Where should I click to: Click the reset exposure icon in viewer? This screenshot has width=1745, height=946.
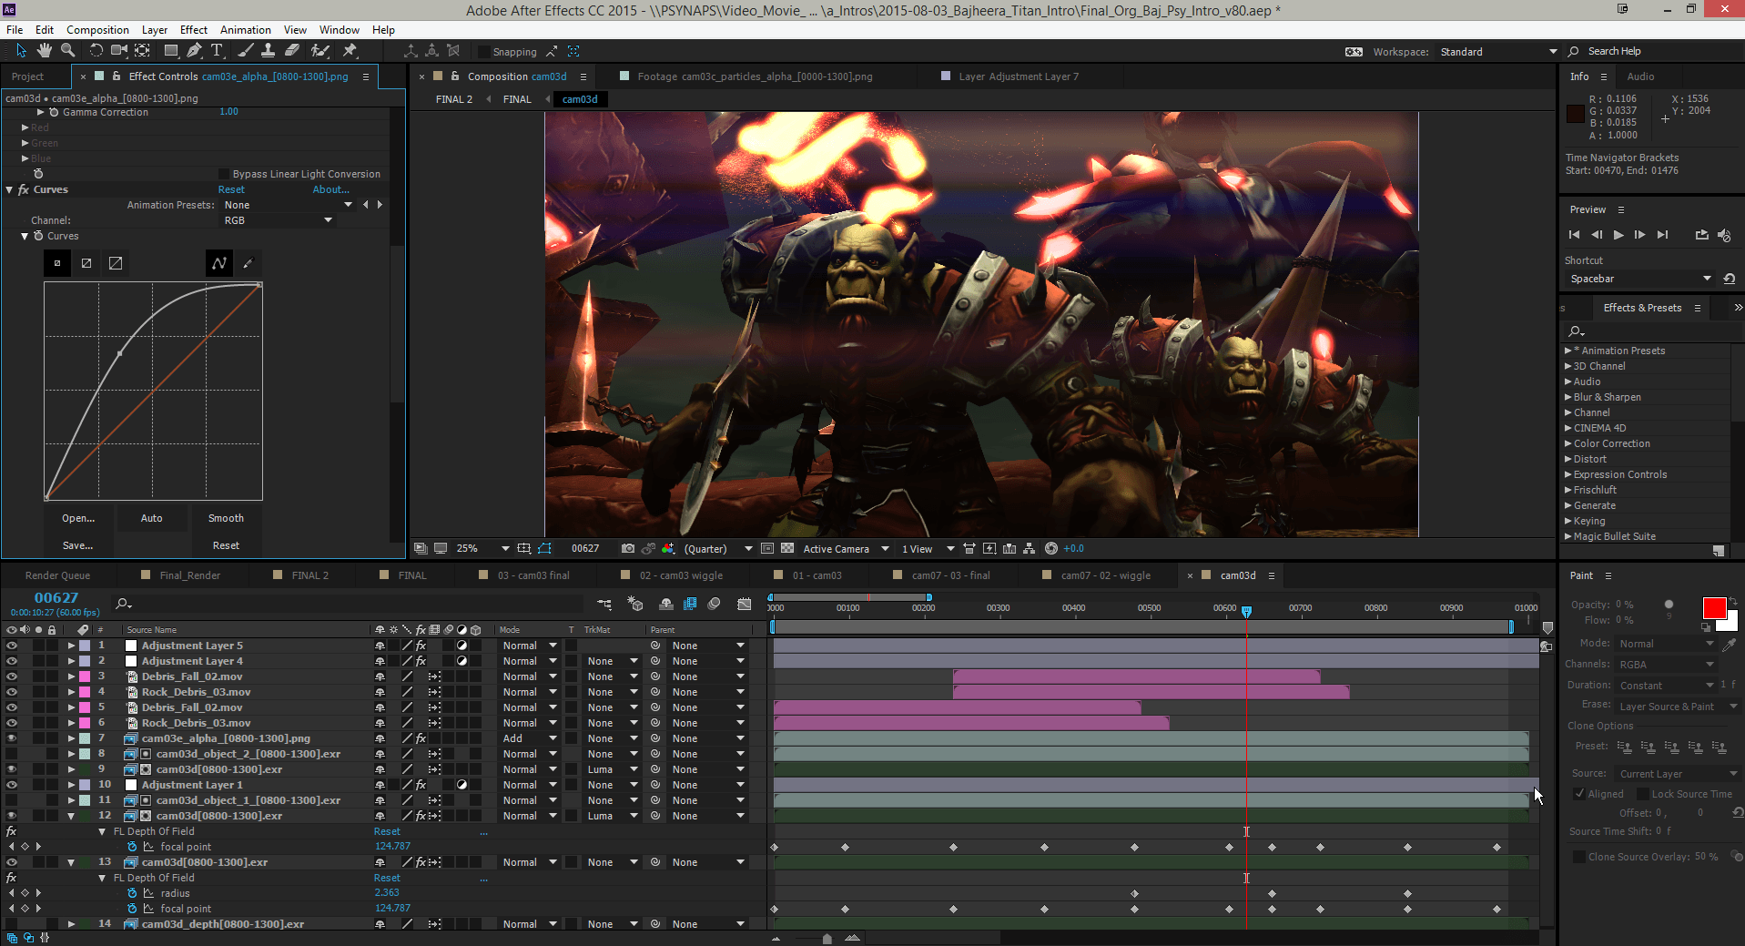pyautogui.click(x=1051, y=548)
